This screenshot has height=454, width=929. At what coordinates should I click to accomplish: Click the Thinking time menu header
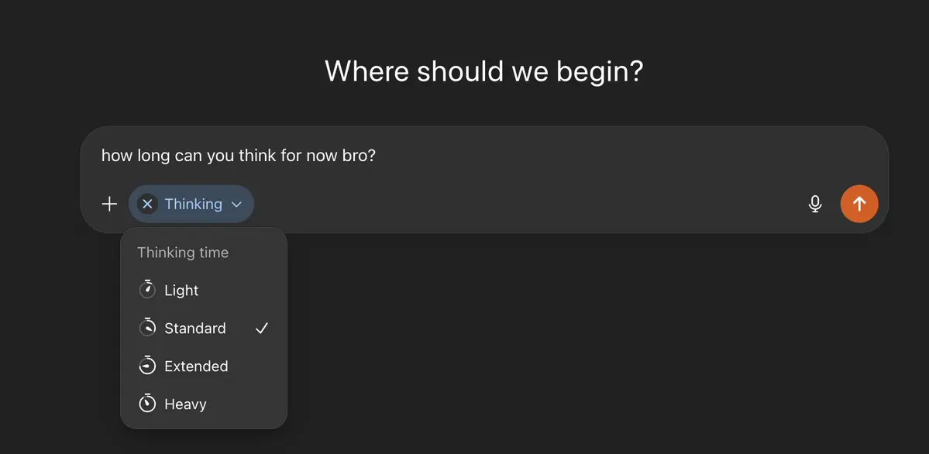pos(183,253)
